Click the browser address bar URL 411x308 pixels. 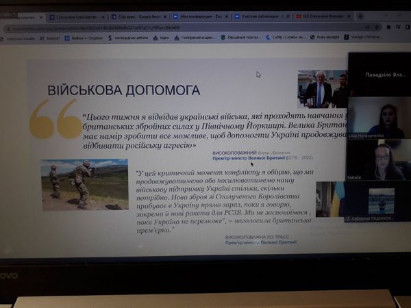pos(97,28)
